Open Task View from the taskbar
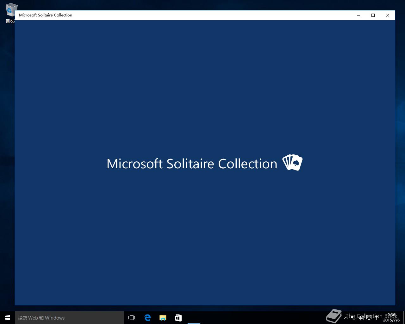The height and width of the screenshot is (324, 405). click(132, 318)
